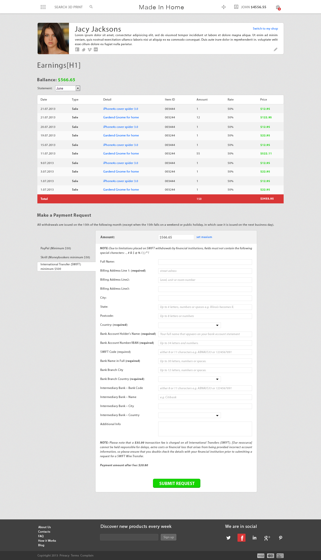Open Jacy's Facebook profile icon
This screenshot has width=321, height=560.
coord(77,50)
